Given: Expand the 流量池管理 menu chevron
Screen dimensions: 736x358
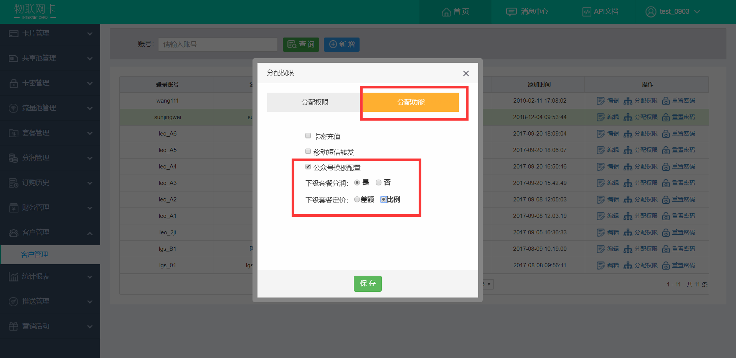Looking at the screenshot, I should [x=90, y=108].
